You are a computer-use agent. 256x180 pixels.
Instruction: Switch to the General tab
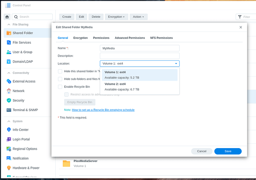[63, 38]
